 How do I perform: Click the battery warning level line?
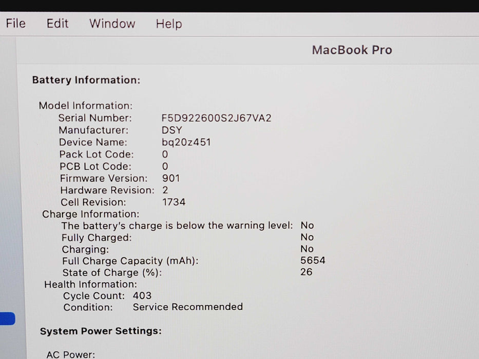coord(177,226)
